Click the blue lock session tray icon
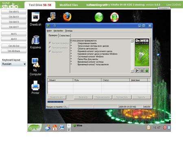The image size is (183, 156). 169,128
